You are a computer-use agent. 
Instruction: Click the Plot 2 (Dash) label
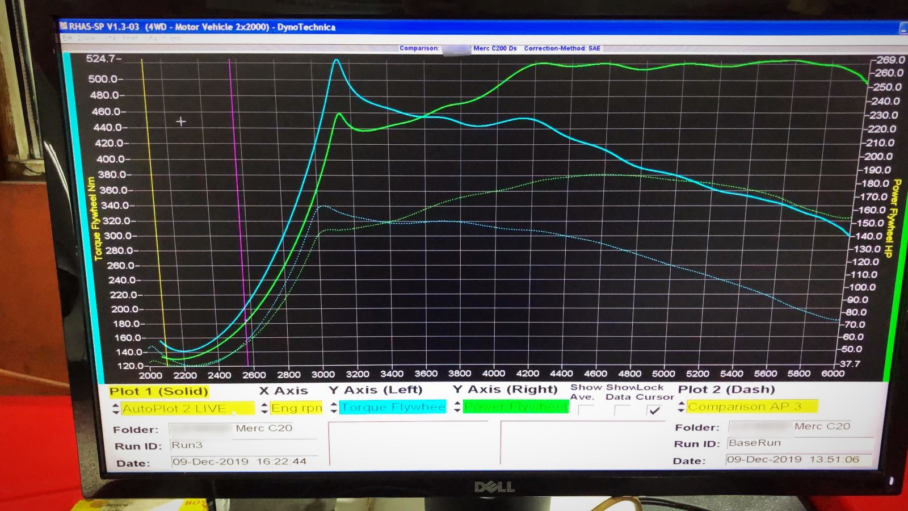click(726, 389)
